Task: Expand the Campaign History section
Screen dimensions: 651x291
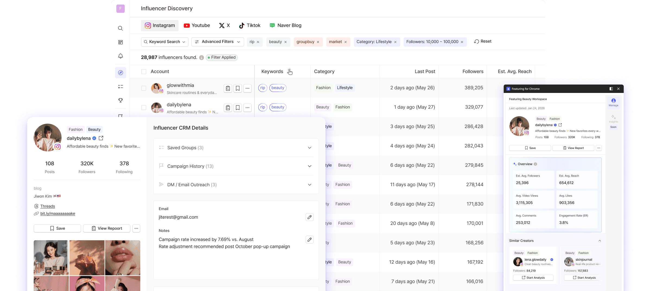Action: [x=236, y=166]
